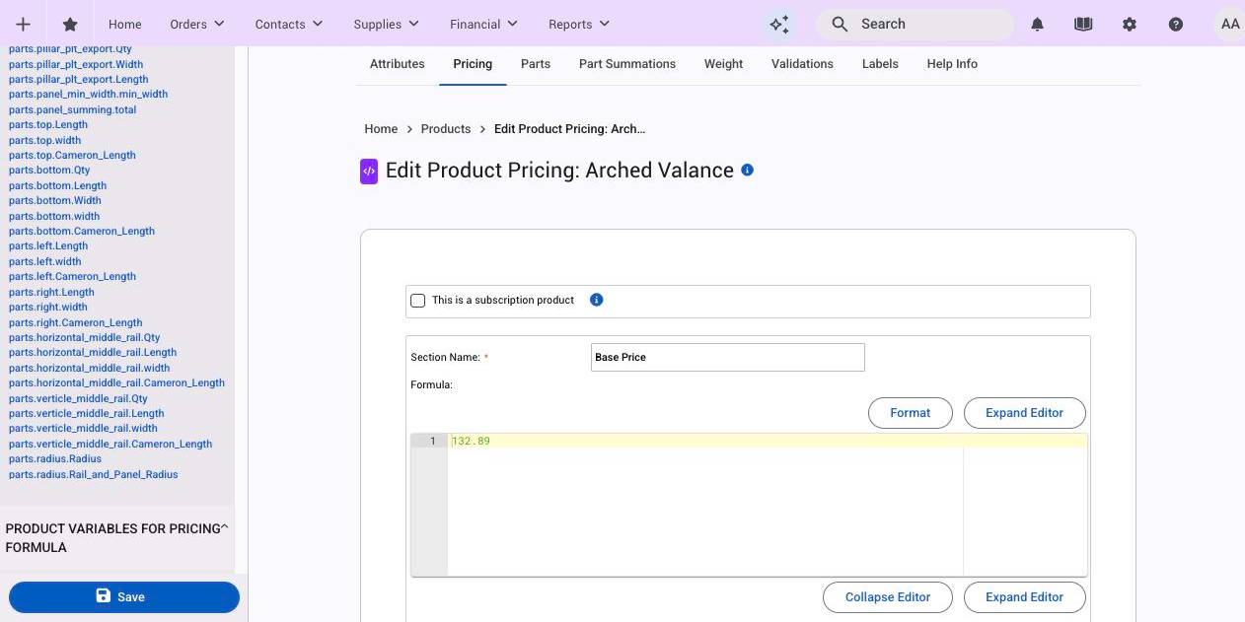The image size is (1245, 622).
Task: Click the top Search field
Action: 915,24
